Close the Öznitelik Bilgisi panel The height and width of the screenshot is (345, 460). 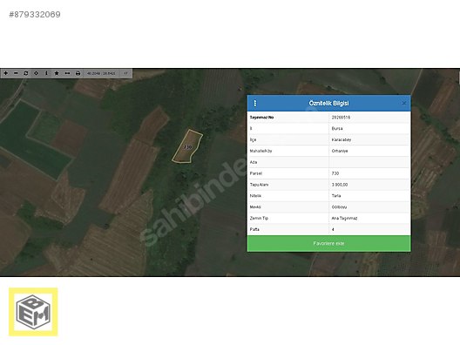pyautogui.click(x=404, y=103)
